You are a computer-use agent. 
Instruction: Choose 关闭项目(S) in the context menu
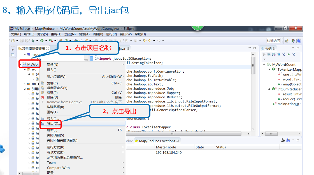83,135
